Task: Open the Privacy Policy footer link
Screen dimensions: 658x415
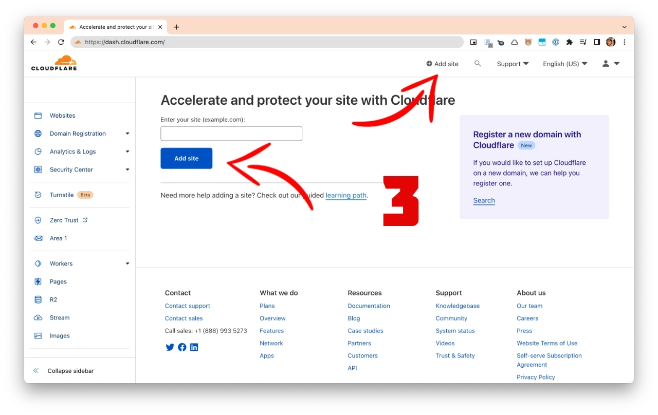Action: coord(536,377)
